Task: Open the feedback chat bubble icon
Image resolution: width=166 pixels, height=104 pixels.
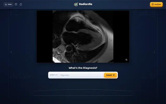Action: (x=21, y=4)
